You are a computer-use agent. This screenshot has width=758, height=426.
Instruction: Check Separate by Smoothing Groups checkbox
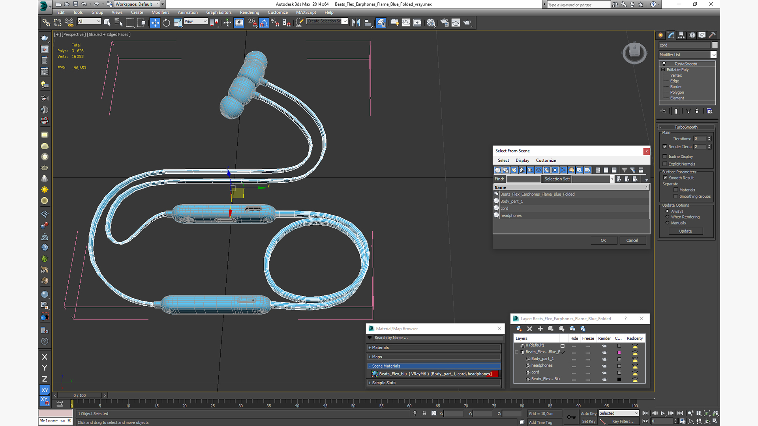click(x=676, y=196)
